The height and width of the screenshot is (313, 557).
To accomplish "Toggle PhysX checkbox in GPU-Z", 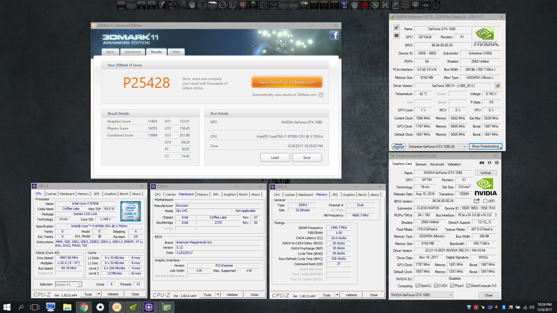I will click(x=452, y=286).
